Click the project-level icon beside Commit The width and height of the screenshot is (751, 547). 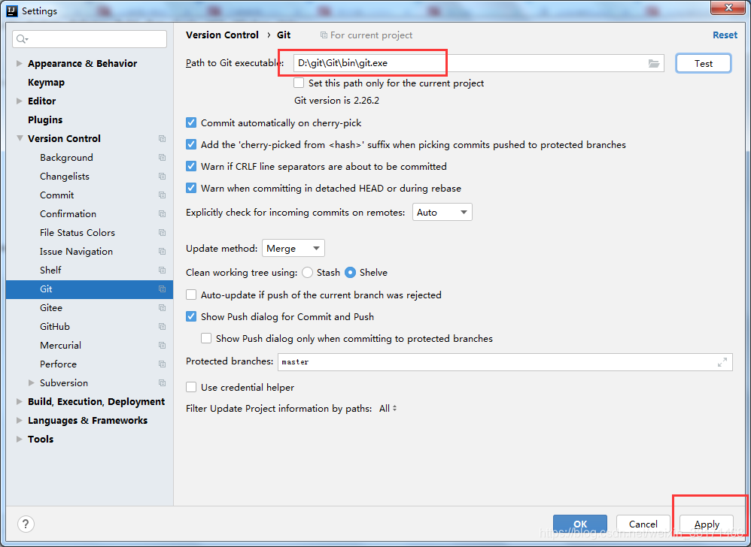point(162,195)
